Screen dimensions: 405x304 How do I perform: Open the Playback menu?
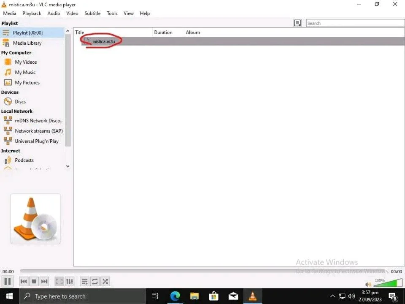click(32, 14)
